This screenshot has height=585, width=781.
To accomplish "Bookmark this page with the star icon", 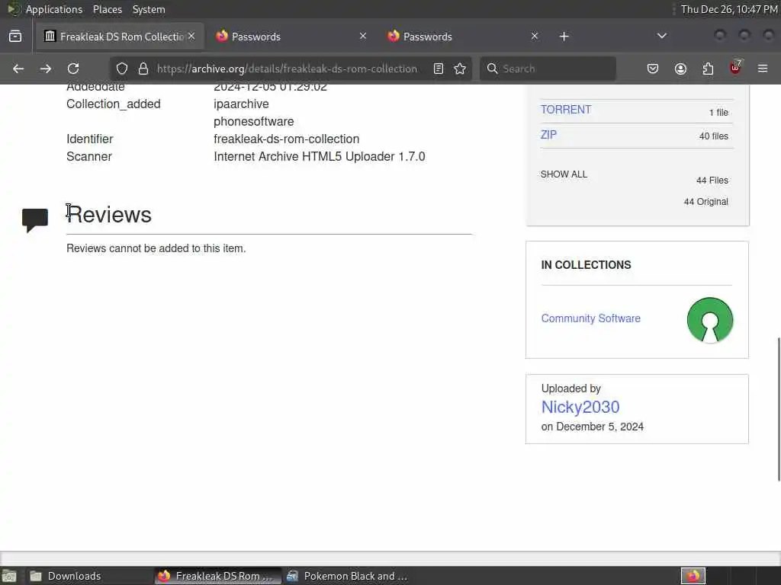I will point(460,69).
